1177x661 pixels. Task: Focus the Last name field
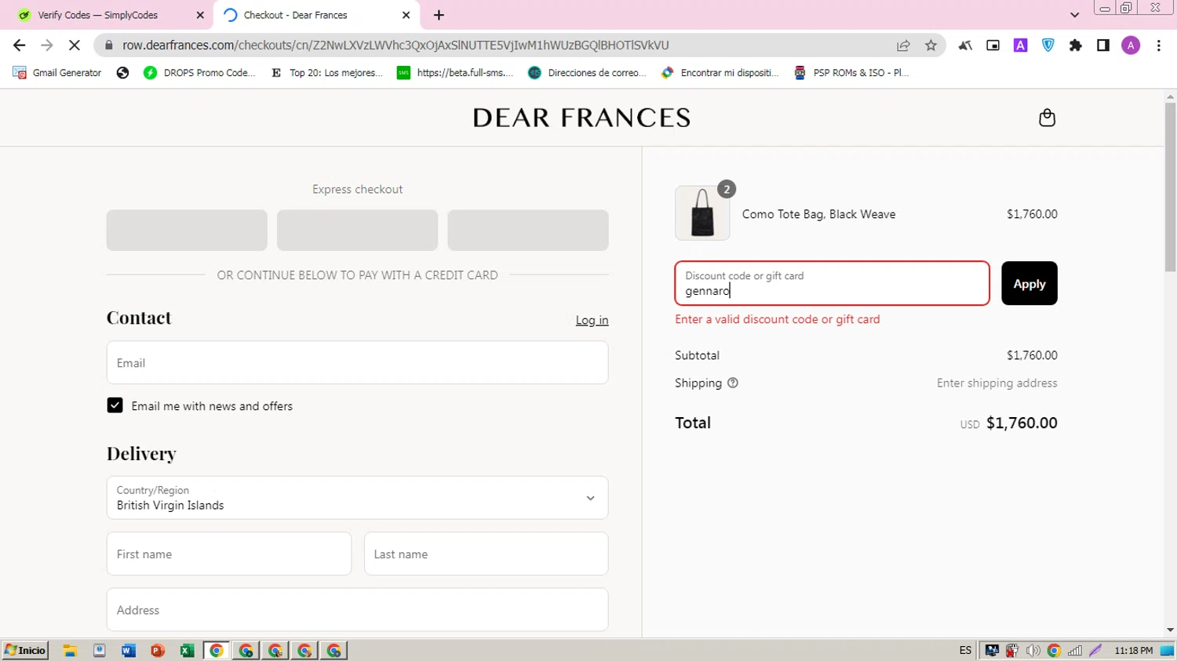tap(486, 554)
